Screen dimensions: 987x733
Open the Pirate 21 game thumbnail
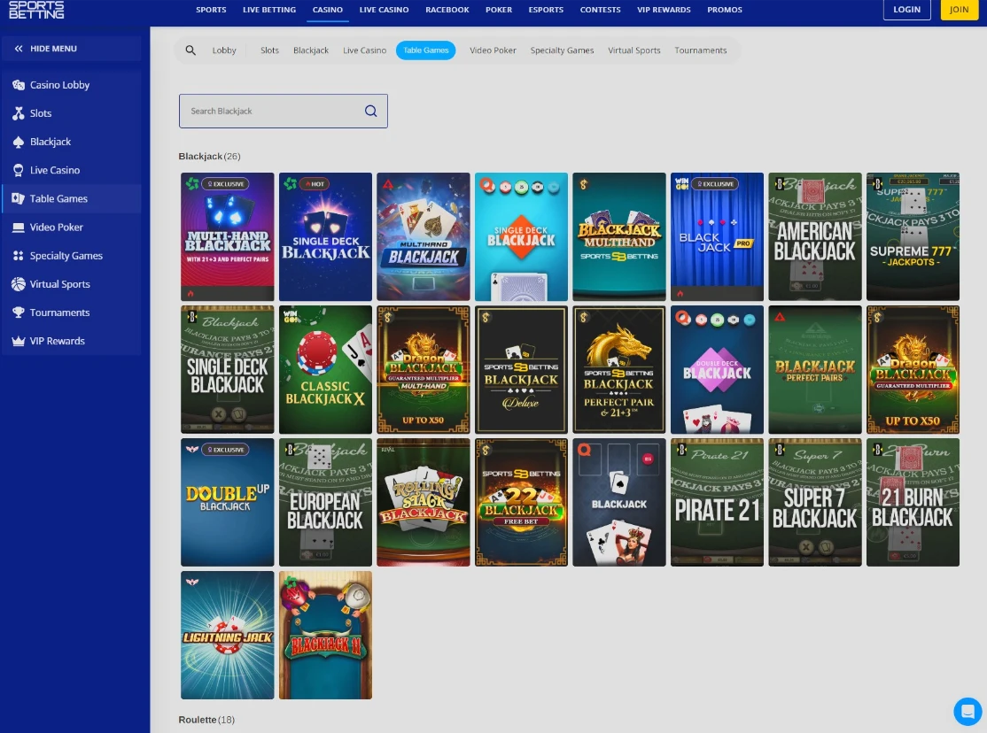717,502
